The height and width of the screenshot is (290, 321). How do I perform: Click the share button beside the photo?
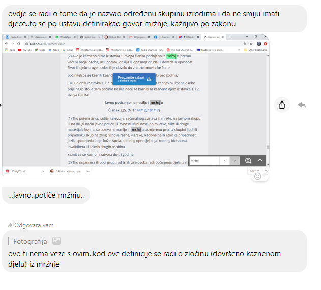point(282,105)
